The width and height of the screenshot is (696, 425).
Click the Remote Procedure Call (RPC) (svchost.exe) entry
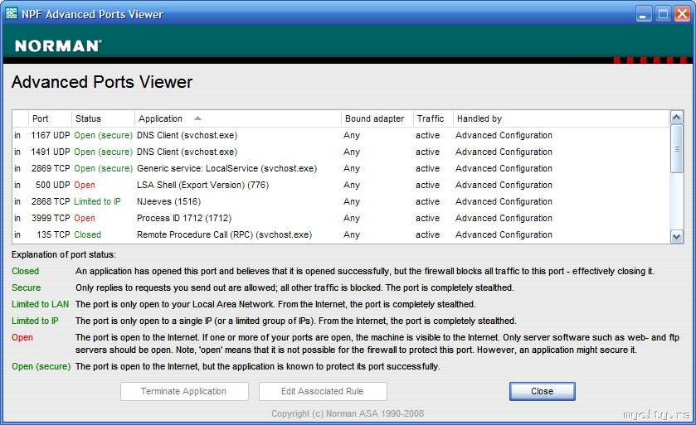coord(224,234)
